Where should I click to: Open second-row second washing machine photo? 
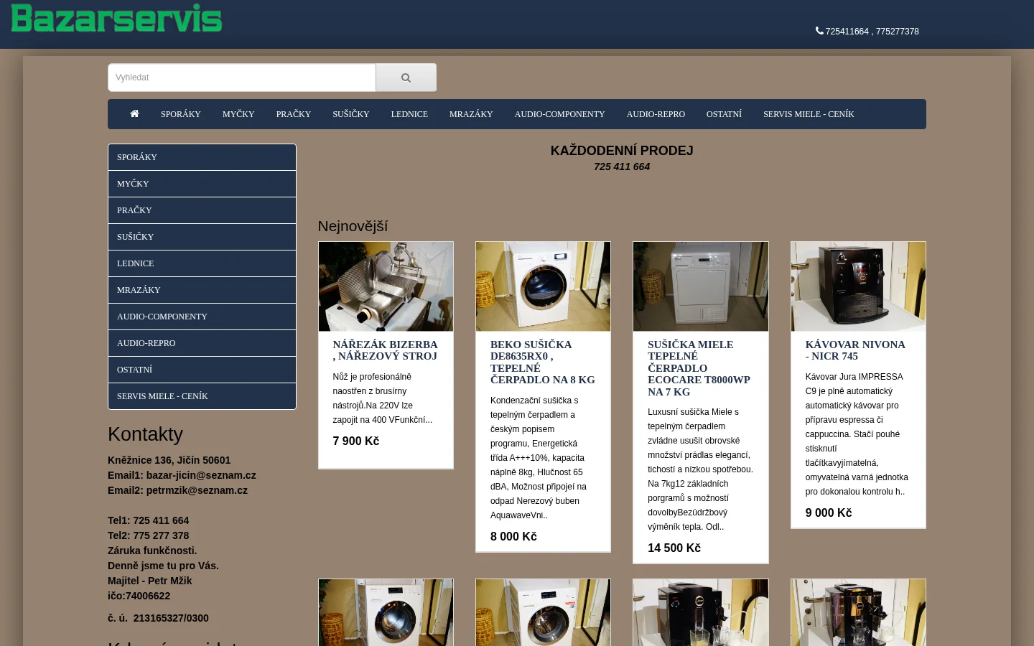543,613
